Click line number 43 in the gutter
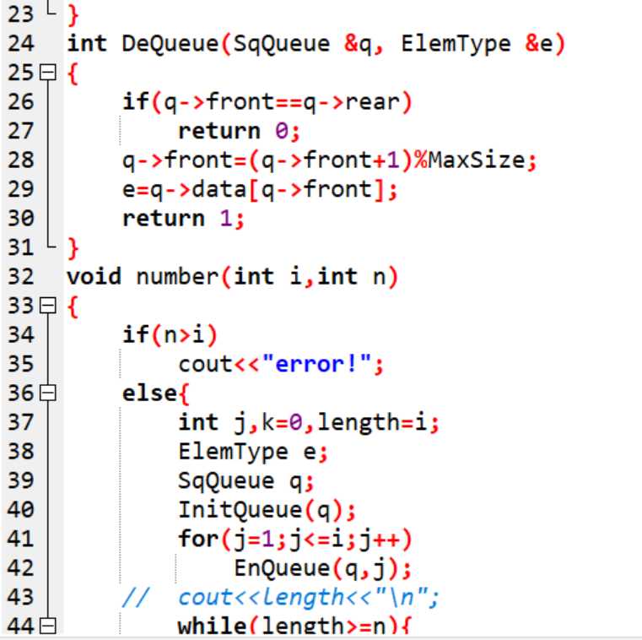This screenshot has height=640, width=642. [20, 598]
